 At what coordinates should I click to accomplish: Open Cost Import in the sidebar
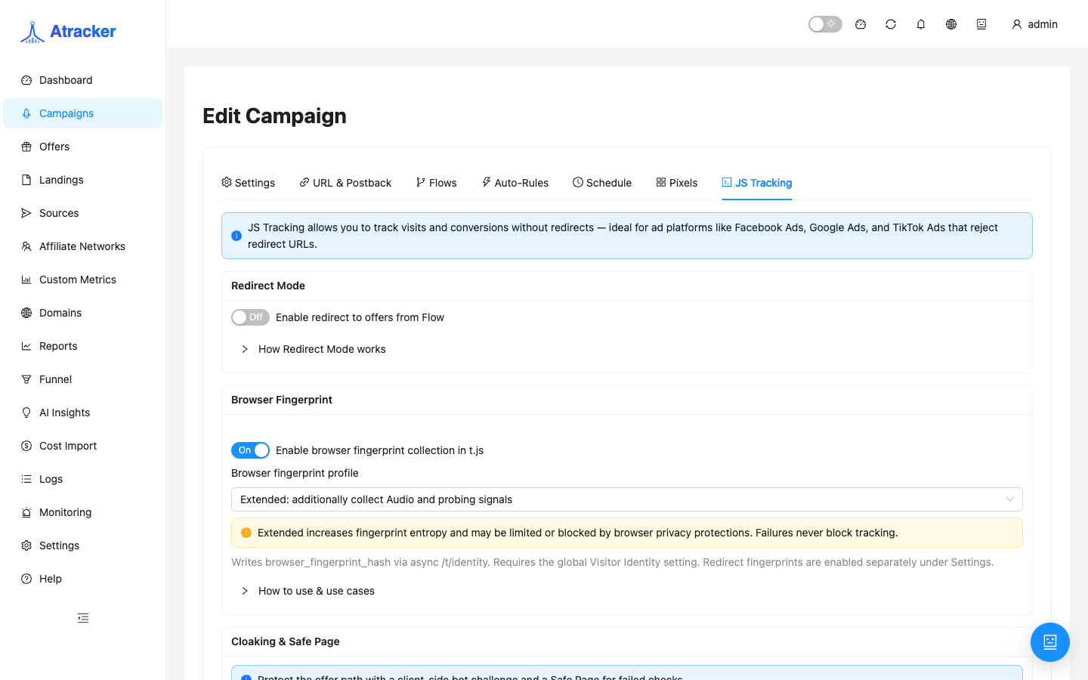click(83, 446)
